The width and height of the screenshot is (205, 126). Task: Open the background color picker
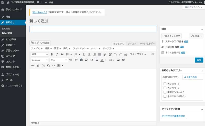59,66
